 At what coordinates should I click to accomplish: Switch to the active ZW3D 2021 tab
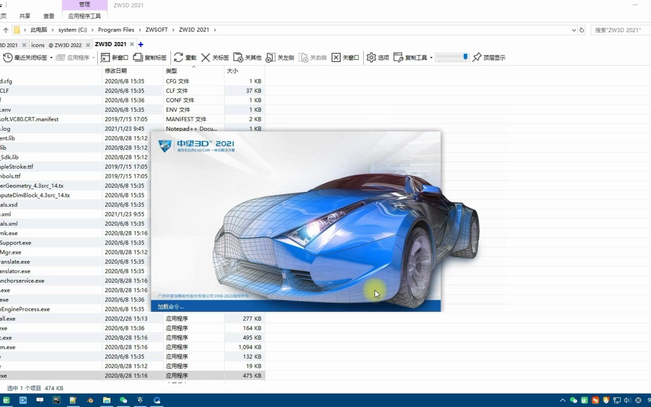tap(110, 44)
